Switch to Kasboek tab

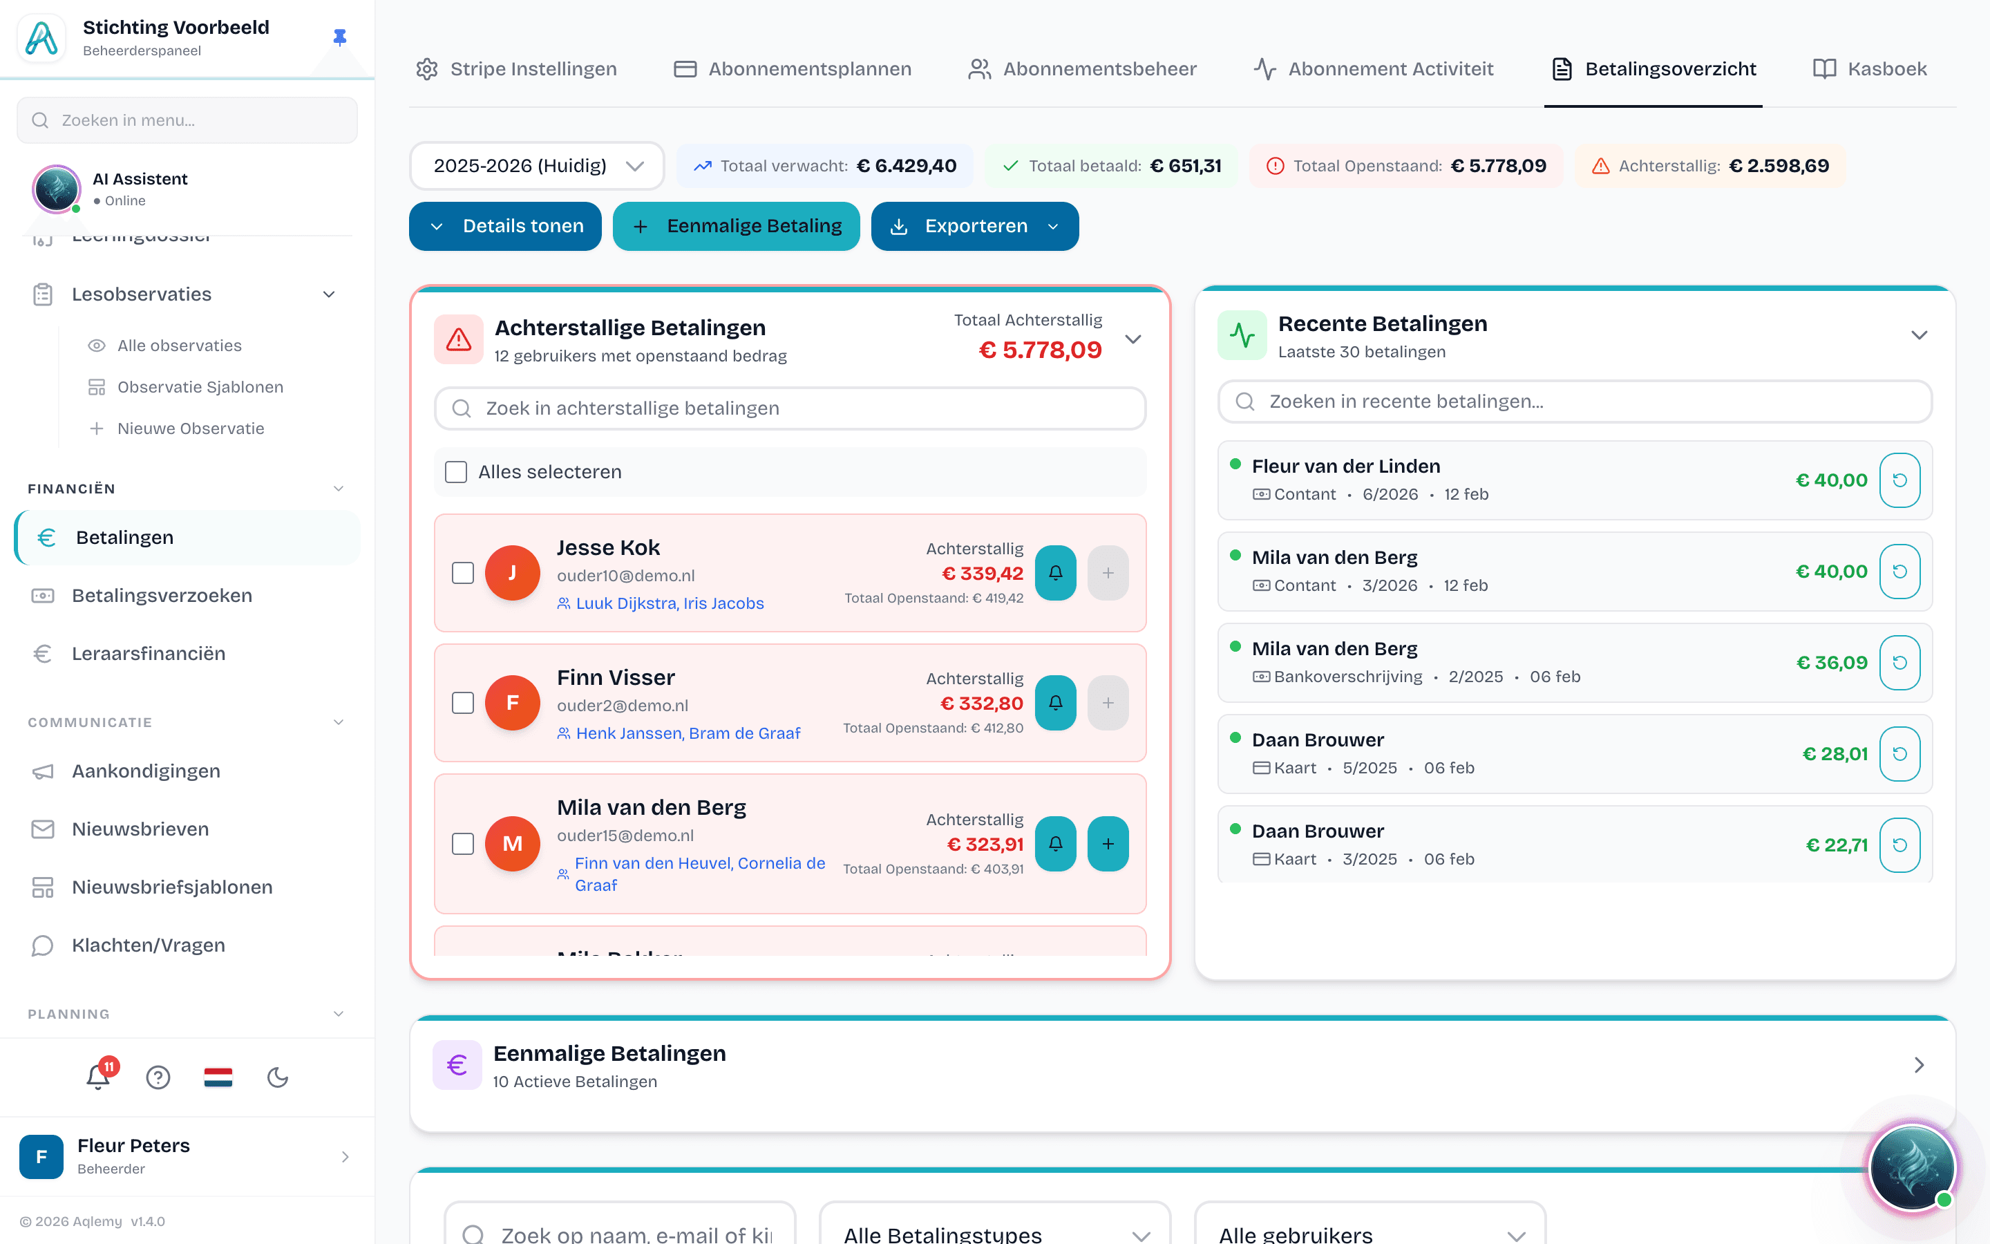coord(1870,69)
